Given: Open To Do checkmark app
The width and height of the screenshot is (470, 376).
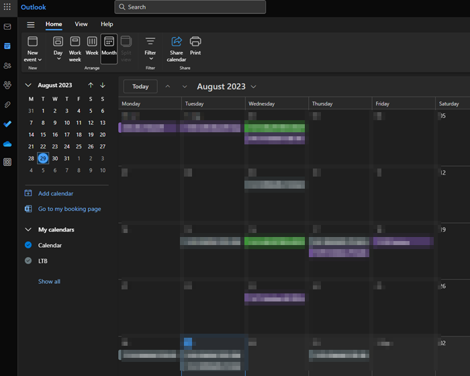Looking at the screenshot, I should point(7,124).
